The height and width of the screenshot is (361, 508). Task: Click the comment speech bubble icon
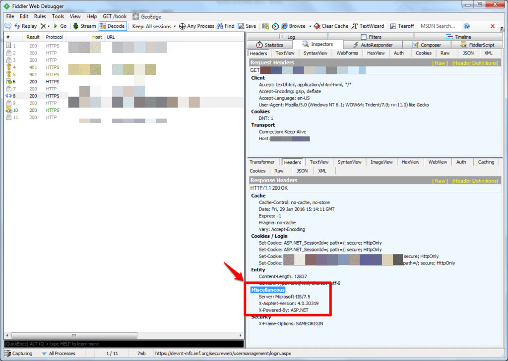(x=8, y=26)
